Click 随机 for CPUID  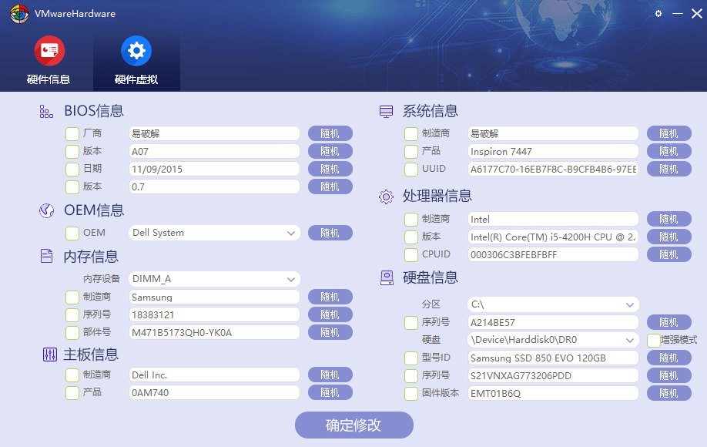point(669,254)
